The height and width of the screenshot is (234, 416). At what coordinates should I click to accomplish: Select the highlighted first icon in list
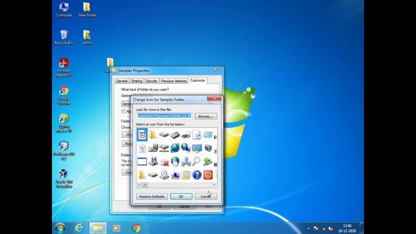[x=142, y=135]
